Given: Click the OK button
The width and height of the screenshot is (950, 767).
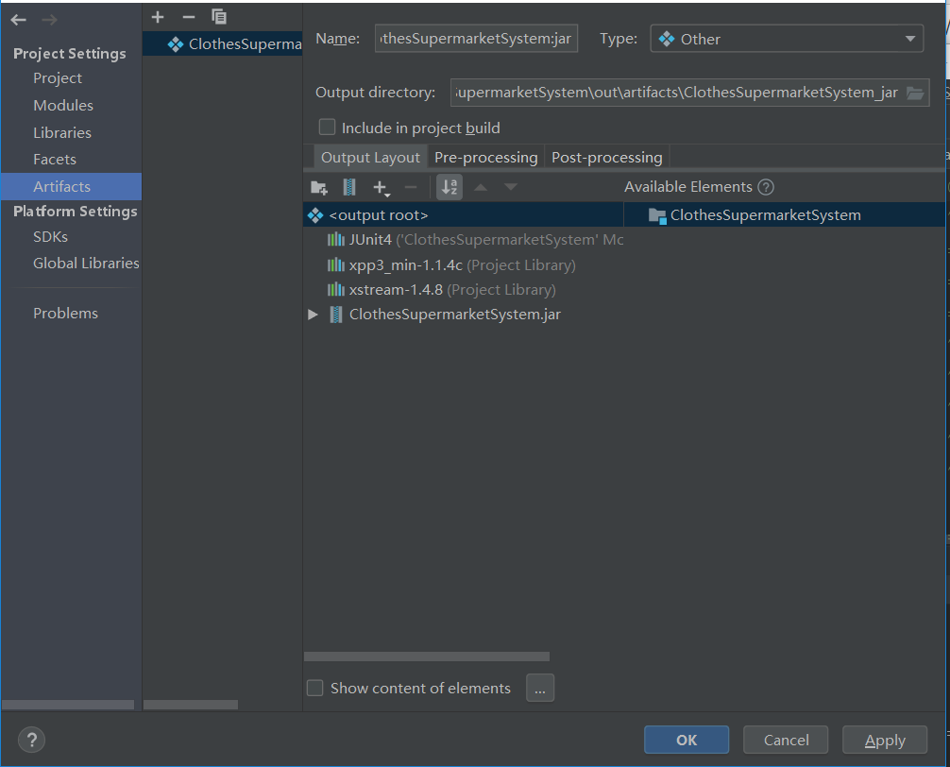Looking at the screenshot, I should coord(687,740).
